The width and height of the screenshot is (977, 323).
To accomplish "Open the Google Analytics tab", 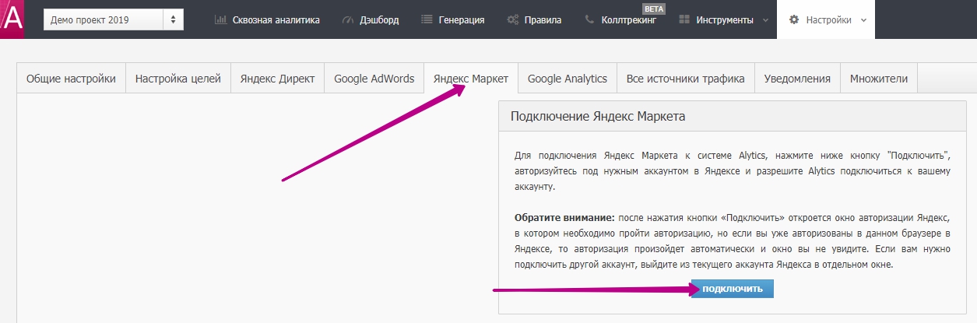I will (567, 79).
